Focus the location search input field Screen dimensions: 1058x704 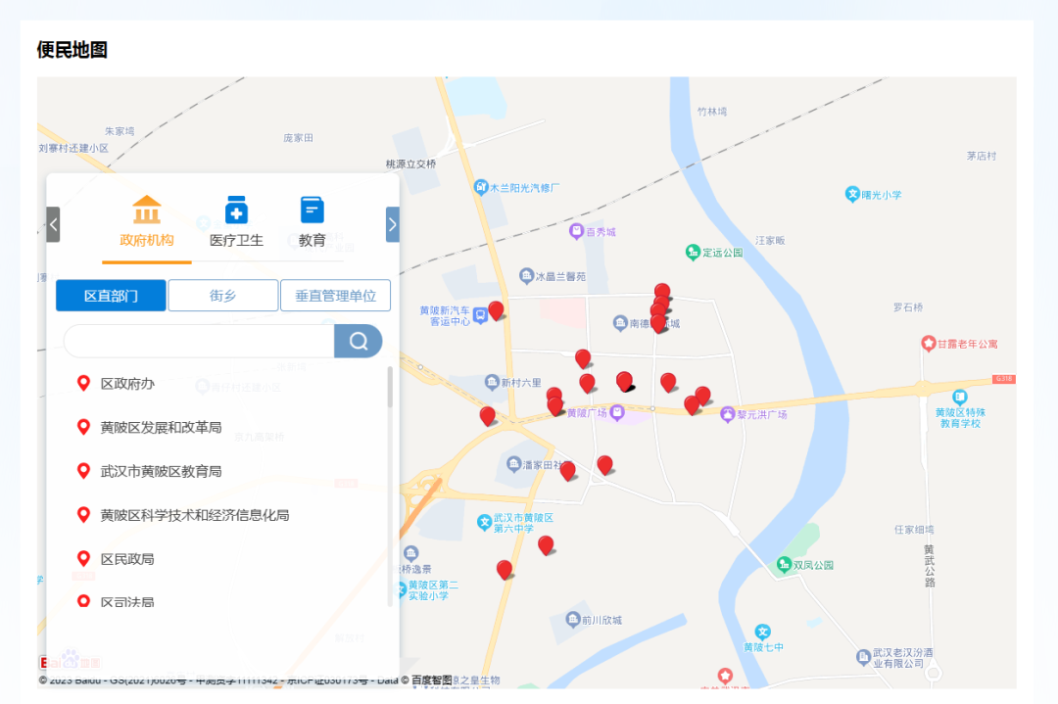[199, 341]
